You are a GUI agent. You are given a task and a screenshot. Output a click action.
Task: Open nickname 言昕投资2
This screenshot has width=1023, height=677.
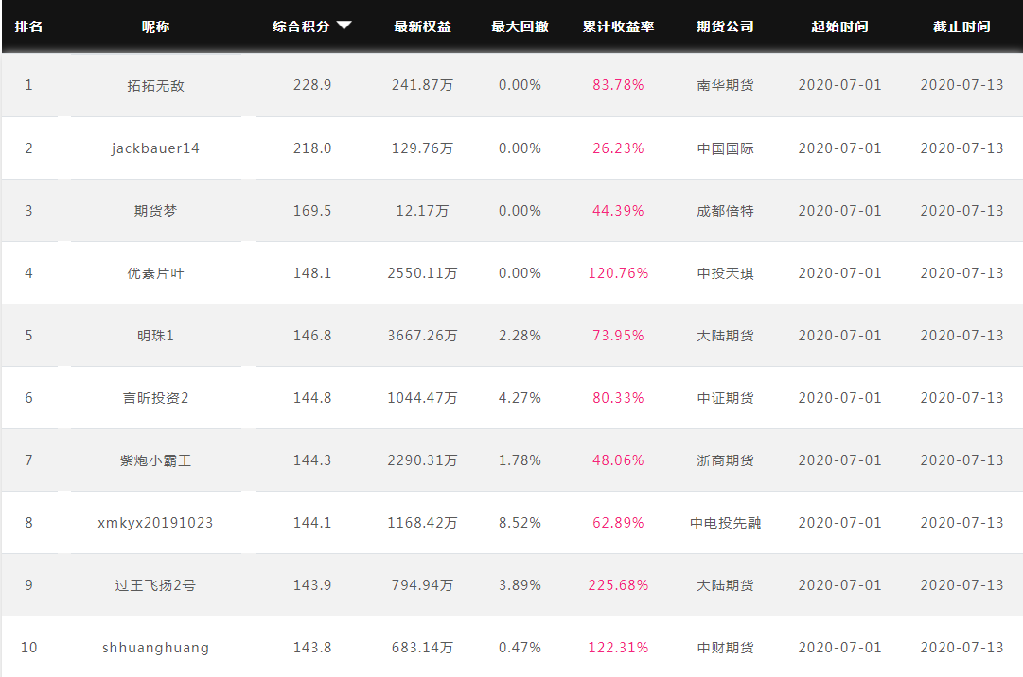pyautogui.click(x=155, y=398)
